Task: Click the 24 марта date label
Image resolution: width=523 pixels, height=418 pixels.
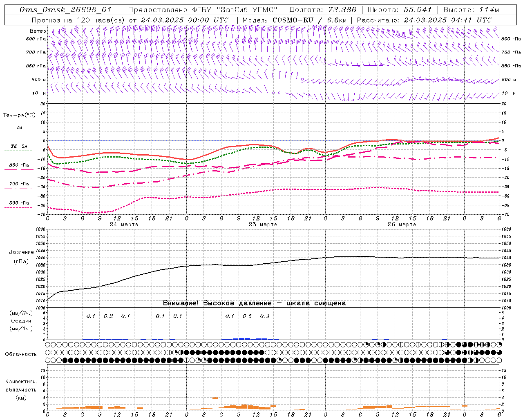Action: point(124,225)
